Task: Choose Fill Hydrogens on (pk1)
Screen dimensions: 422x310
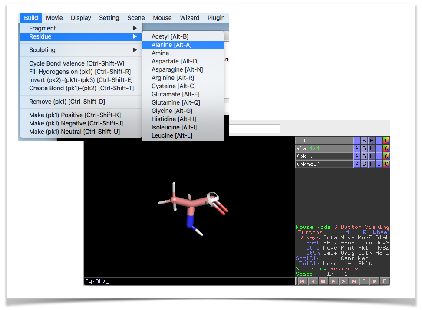Action: (81, 72)
